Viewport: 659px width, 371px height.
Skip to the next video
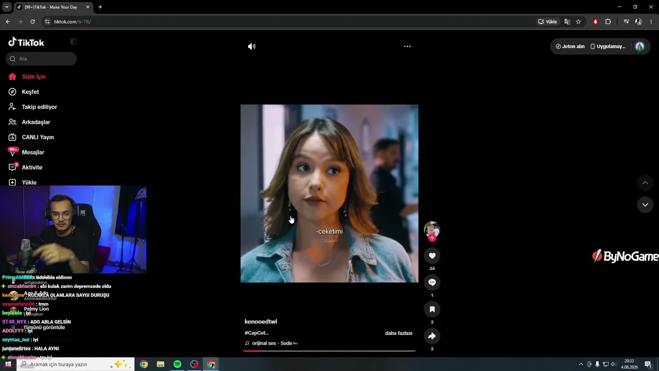pos(645,205)
